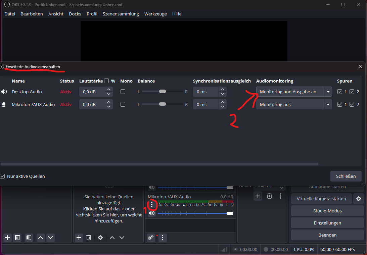Open scene filters icon in Szenen panel
The height and width of the screenshot is (255, 367).
pyautogui.click(x=29, y=238)
